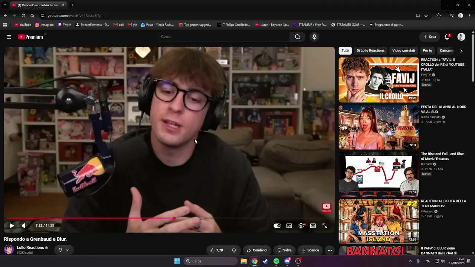
Task: Show more filter chips with the arrow
Action: tap(461, 51)
